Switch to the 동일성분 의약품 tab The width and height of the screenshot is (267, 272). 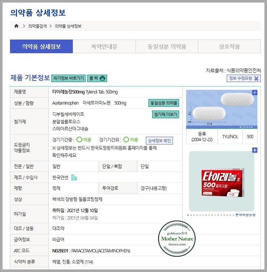167,46
